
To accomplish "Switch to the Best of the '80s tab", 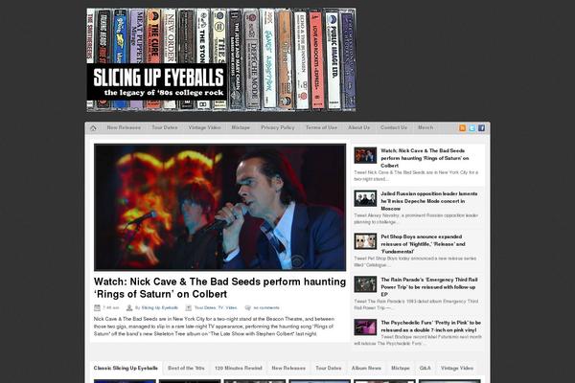I will click(186, 368).
